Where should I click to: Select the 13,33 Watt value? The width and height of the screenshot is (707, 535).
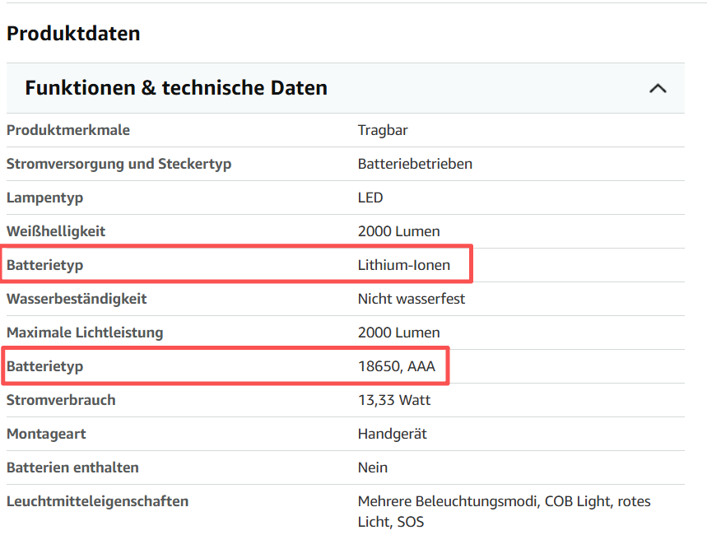[394, 400]
